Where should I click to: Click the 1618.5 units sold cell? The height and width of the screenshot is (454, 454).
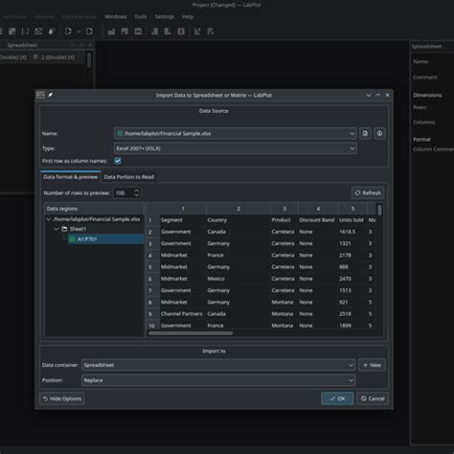[x=352, y=232]
